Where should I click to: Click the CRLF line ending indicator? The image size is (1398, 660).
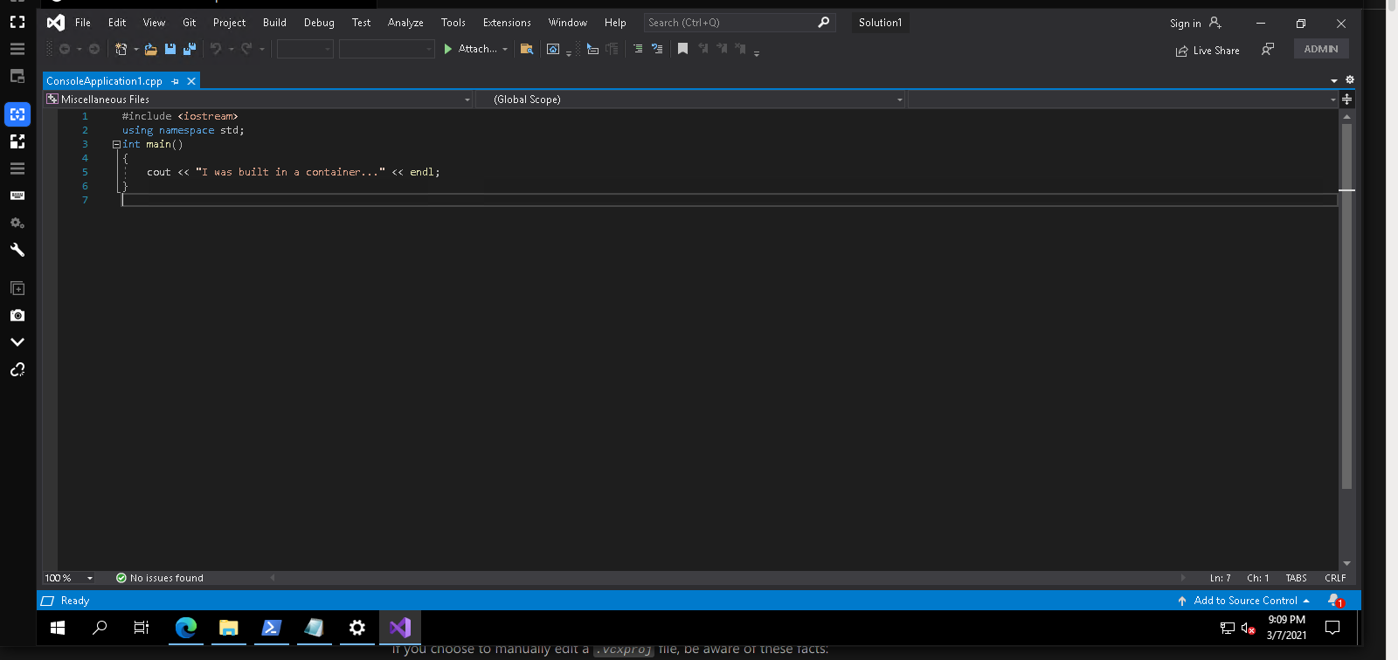pyautogui.click(x=1335, y=578)
